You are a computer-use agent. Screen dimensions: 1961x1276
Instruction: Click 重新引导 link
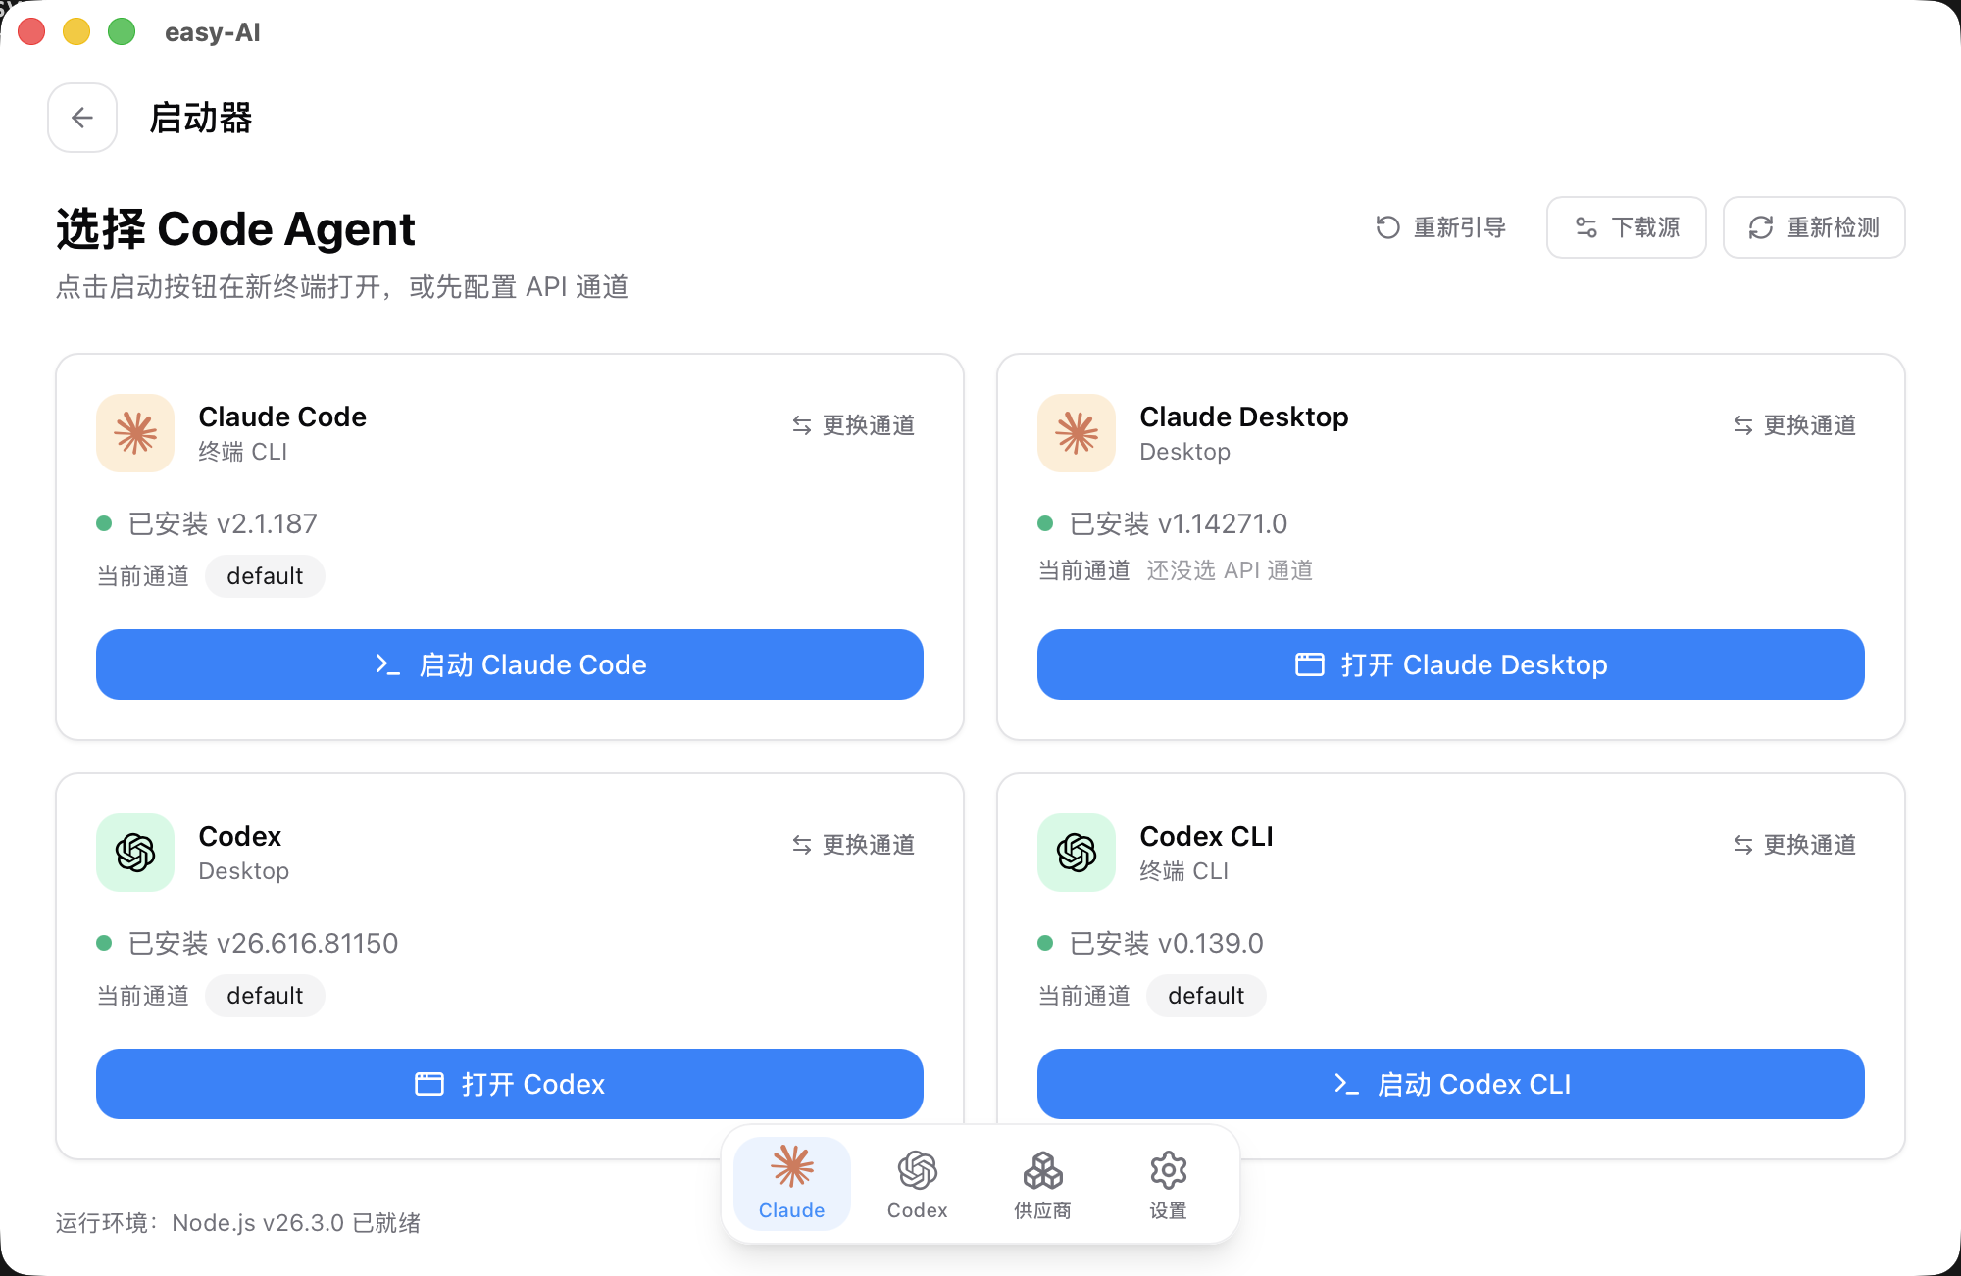coord(1440,227)
